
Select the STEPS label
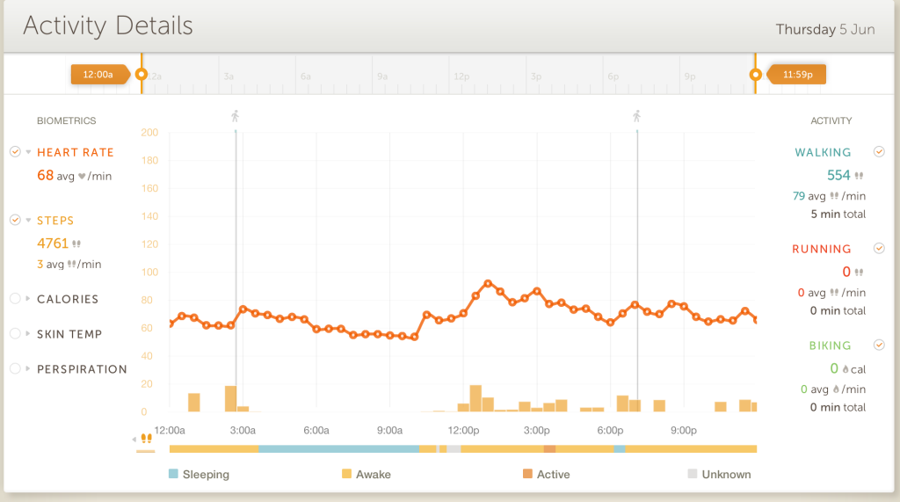pos(55,221)
